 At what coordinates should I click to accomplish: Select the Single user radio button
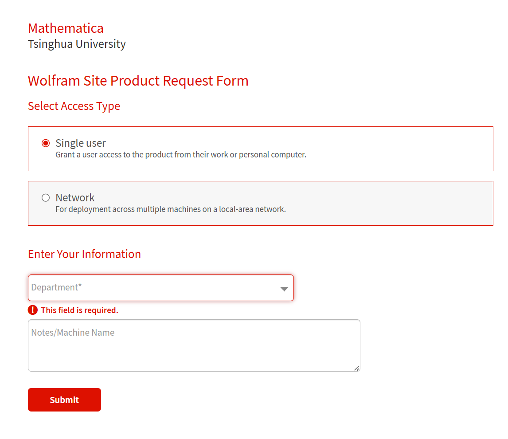point(46,143)
